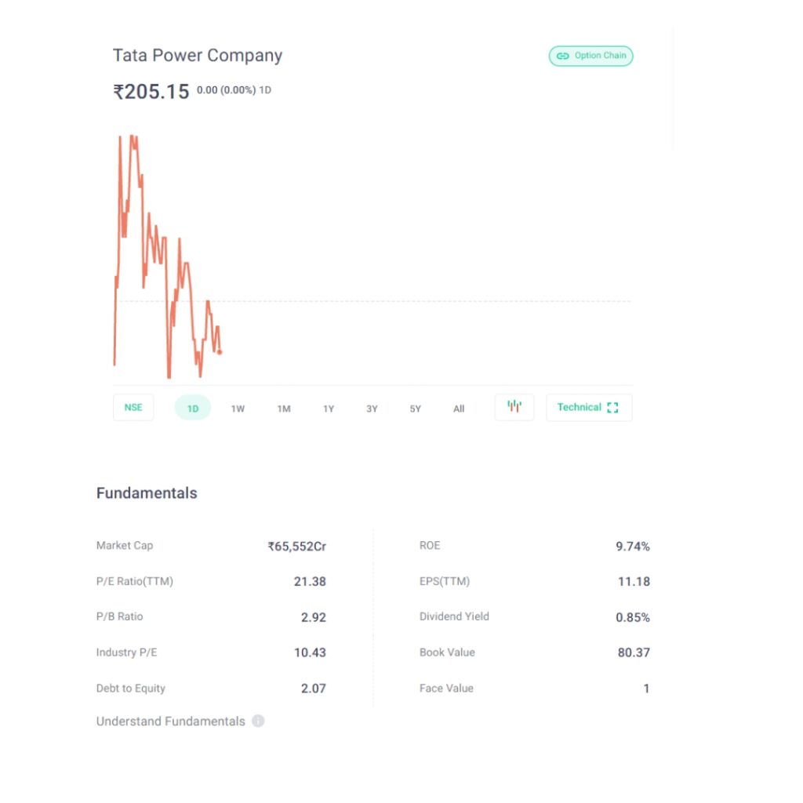The image size is (803, 803).
Task: Toggle the NSE exchange selector
Action: click(x=133, y=407)
